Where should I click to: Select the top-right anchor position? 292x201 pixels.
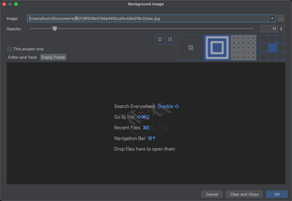pyautogui.click(x=280, y=39)
